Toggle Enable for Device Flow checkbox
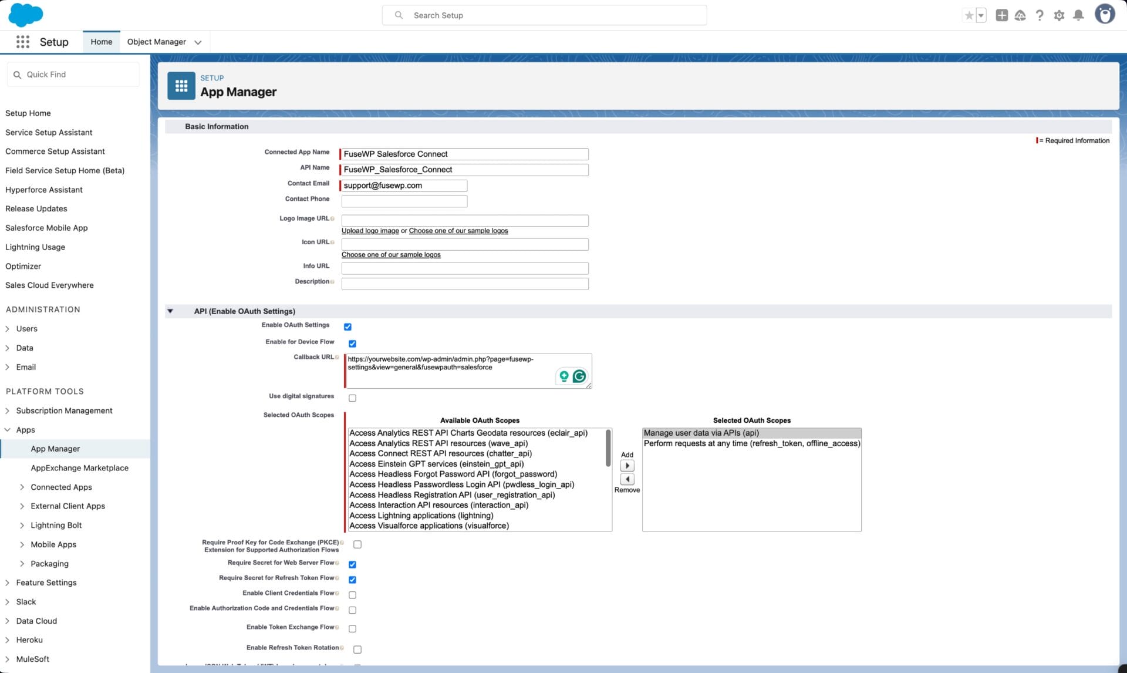The width and height of the screenshot is (1127, 673). [x=352, y=344]
